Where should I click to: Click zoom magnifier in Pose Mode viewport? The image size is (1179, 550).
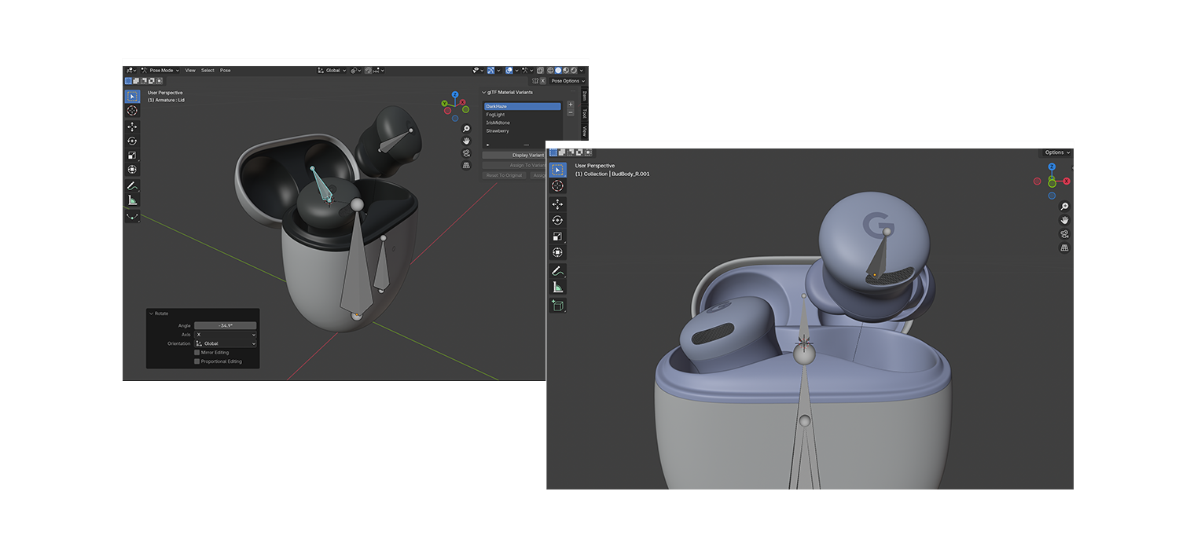[466, 129]
